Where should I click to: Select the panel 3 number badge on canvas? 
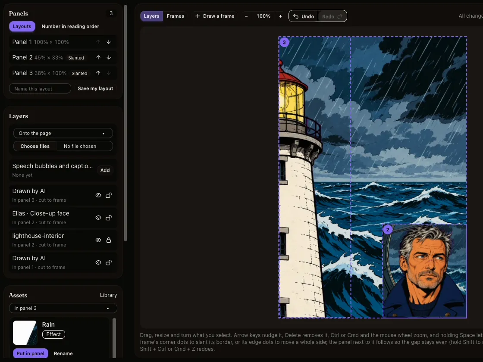point(284,42)
